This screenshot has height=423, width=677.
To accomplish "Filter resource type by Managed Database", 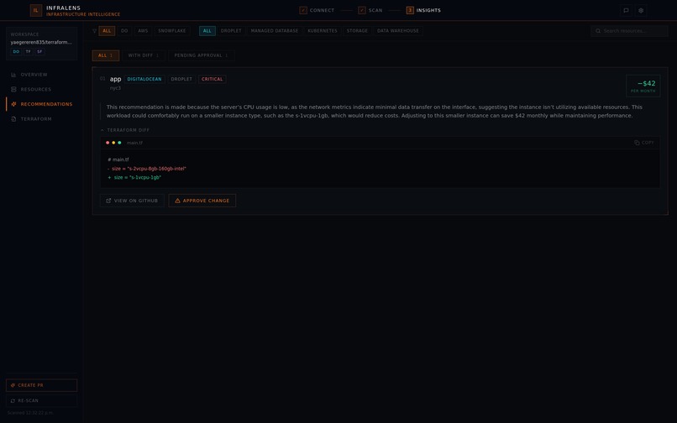I will point(275,31).
